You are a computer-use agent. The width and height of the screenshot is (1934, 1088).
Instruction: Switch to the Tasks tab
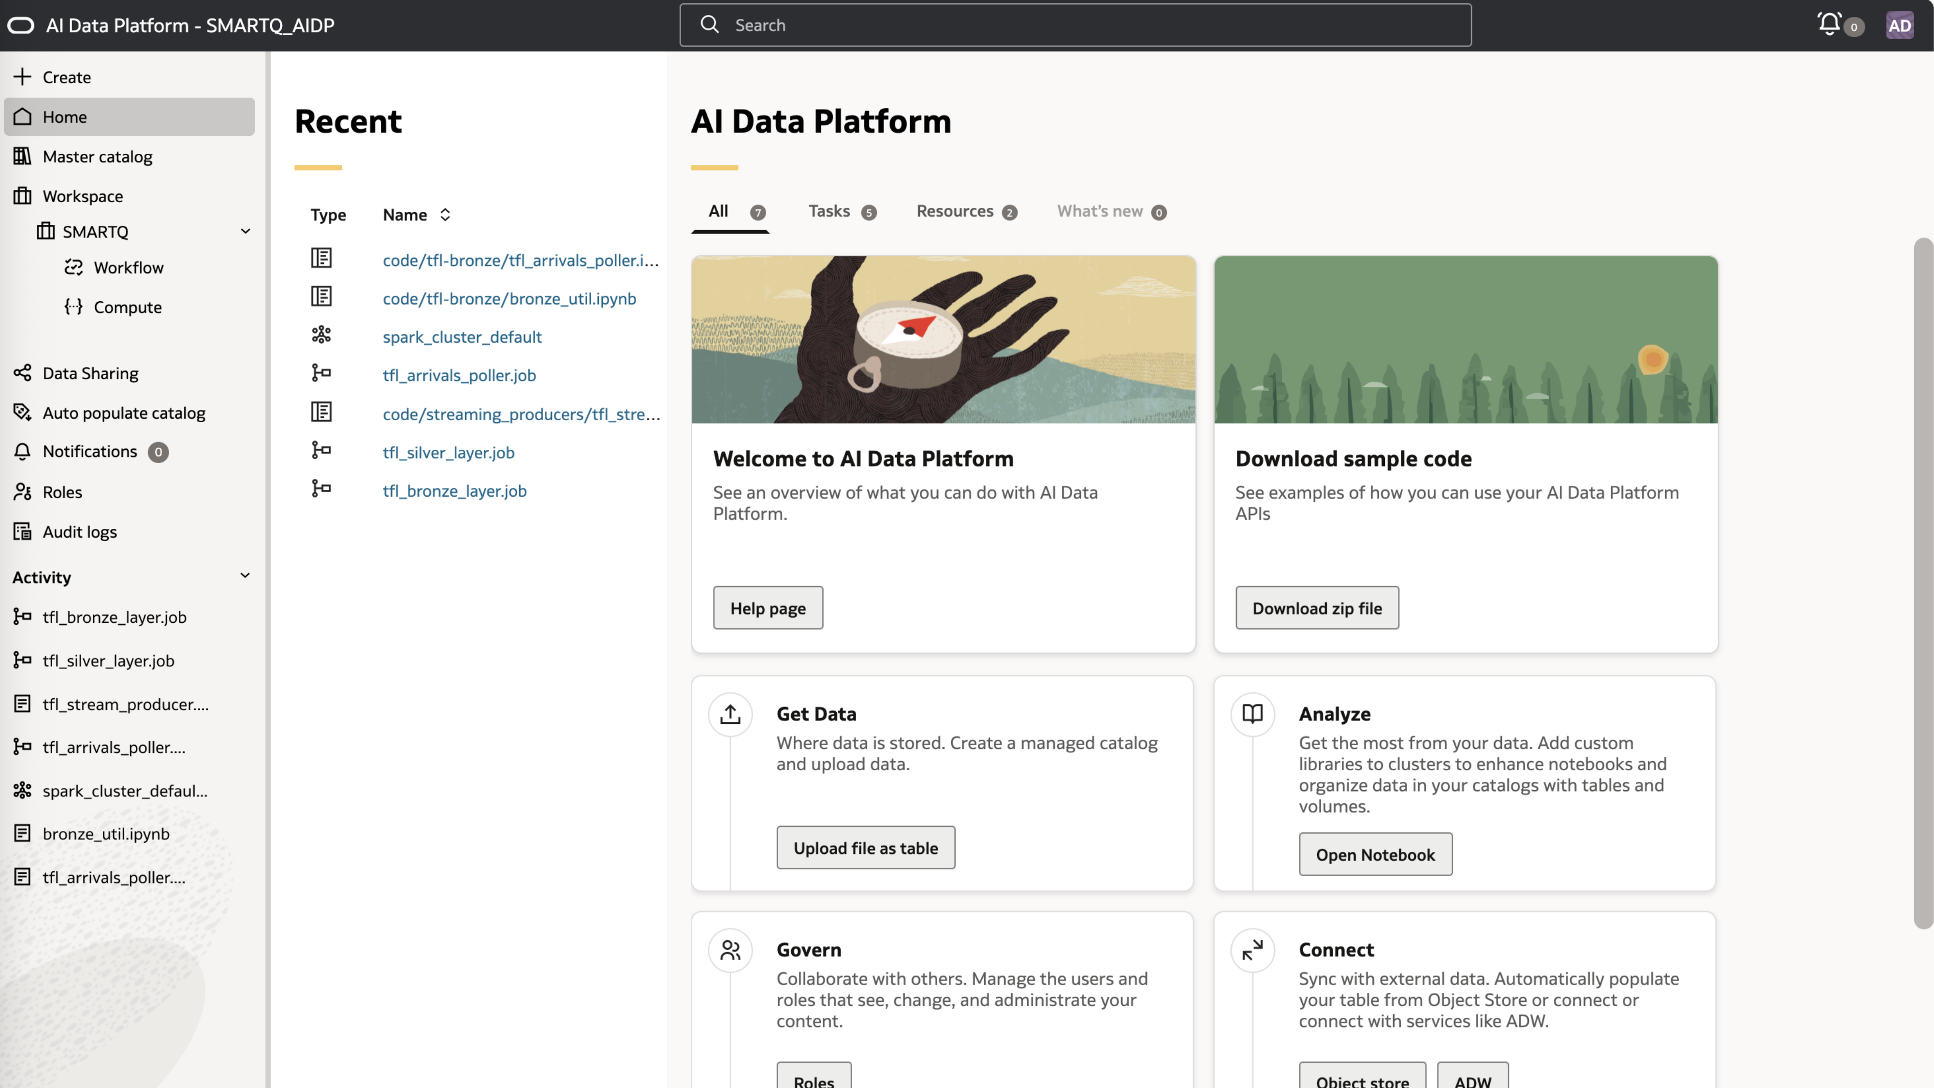click(843, 212)
